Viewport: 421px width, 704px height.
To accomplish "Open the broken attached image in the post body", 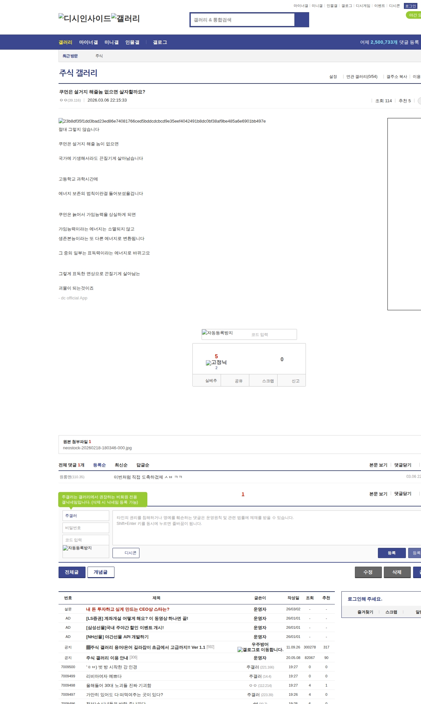I will pos(162,121).
